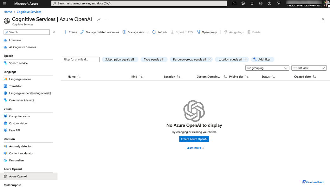Click Give feedback link
330x187 pixels.
[313, 182]
